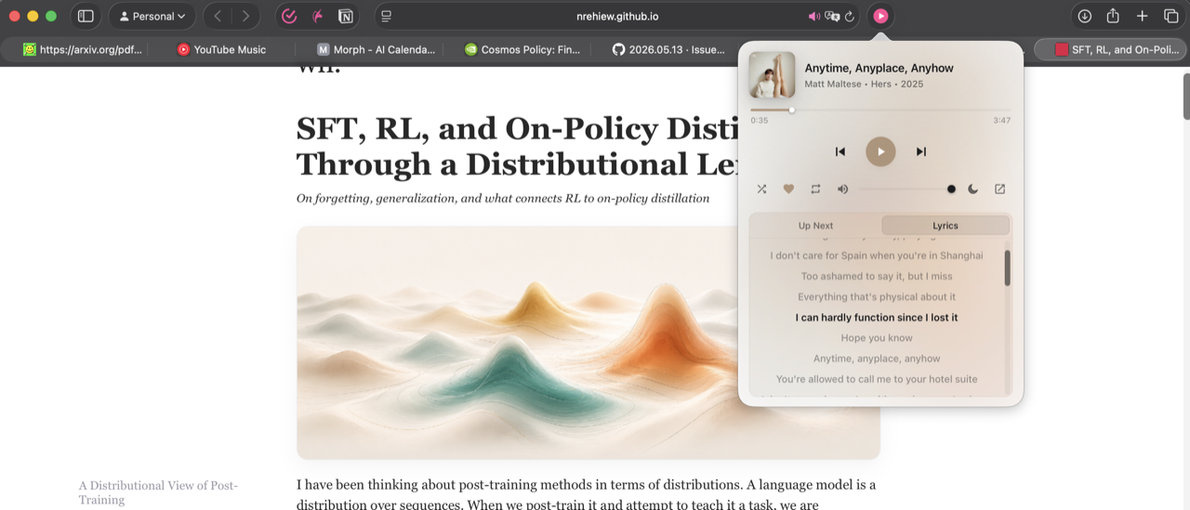The height and width of the screenshot is (510, 1190).
Task: Go back with the back arrow
Action: pyautogui.click(x=218, y=16)
